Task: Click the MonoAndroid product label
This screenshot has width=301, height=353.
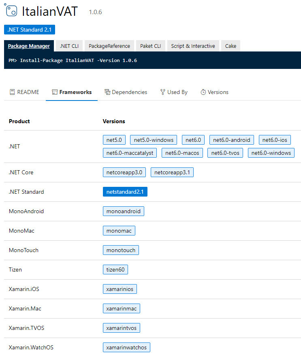Action: [26, 211]
